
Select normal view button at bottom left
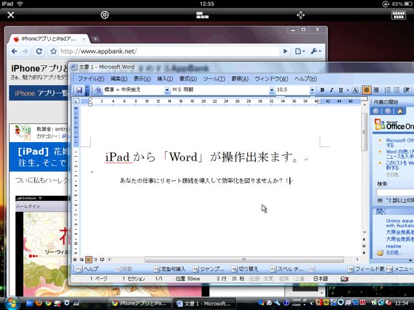coord(75,260)
